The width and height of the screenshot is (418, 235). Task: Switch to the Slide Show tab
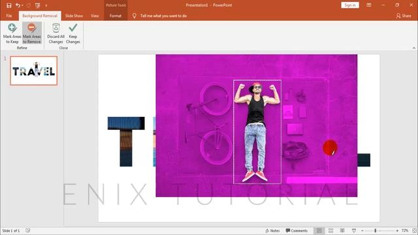pyautogui.click(x=74, y=16)
